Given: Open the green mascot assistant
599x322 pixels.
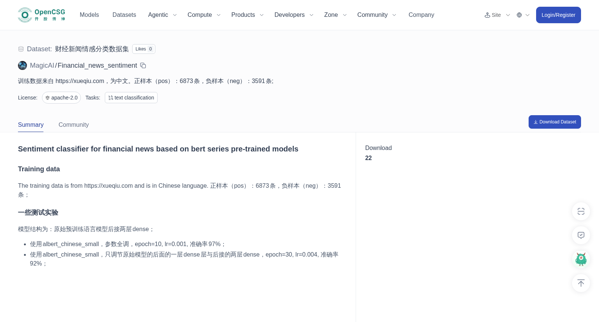Looking at the screenshot, I should (581, 259).
